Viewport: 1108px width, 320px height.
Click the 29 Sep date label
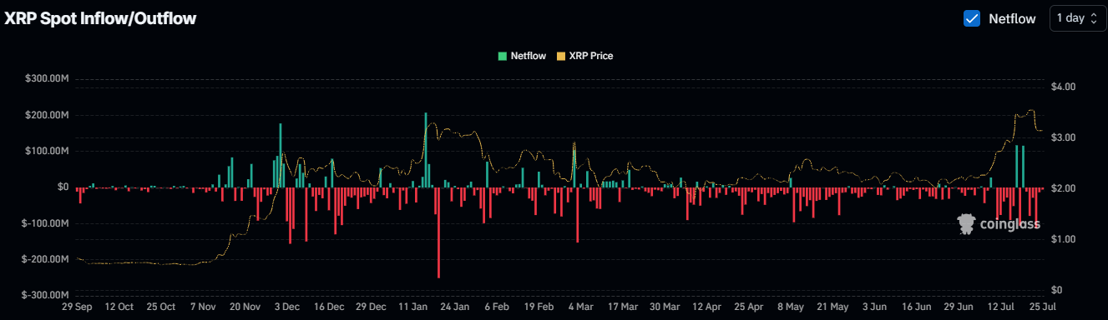(x=77, y=307)
